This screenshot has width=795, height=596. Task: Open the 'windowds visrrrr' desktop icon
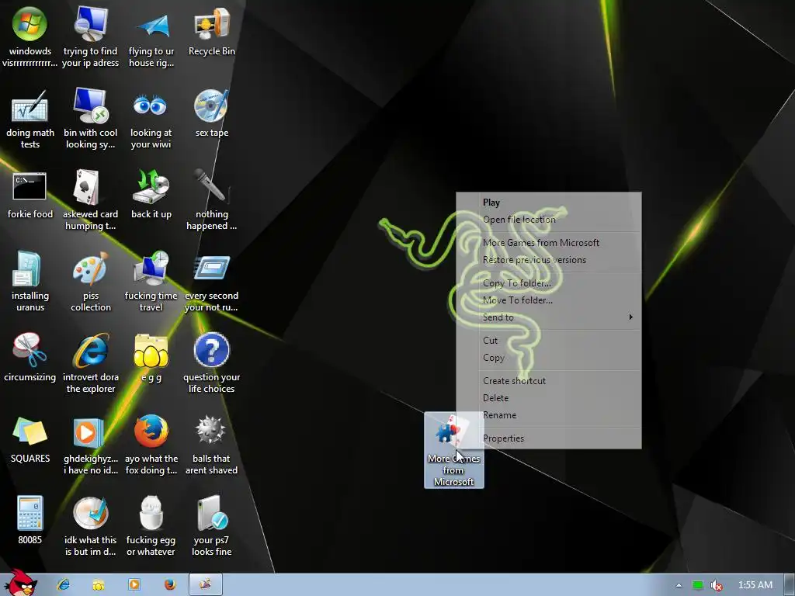[30, 36]
